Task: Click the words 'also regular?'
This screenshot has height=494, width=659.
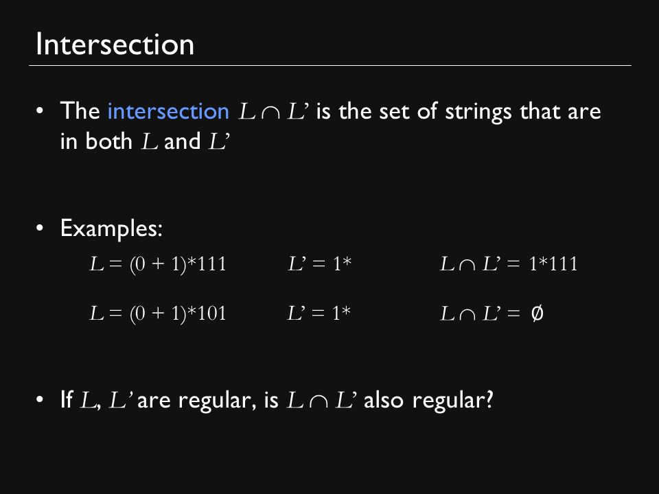Action: (x=428, y=400)
